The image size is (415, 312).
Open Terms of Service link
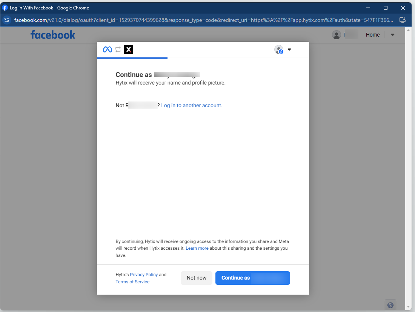[x=132, y=282]
